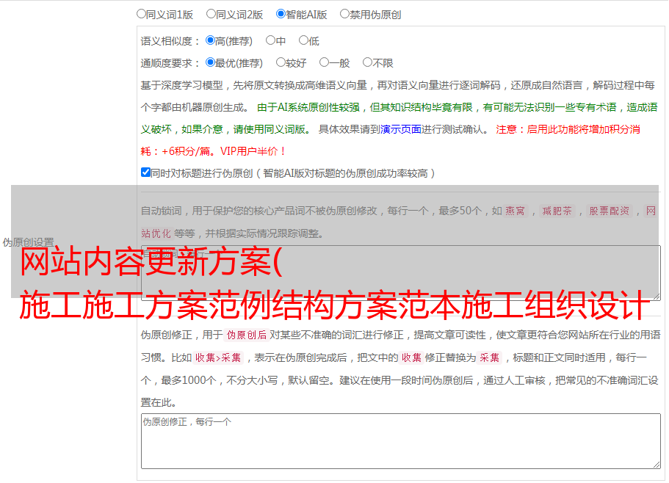Set 通顺度要求 to 一般

(x=324, y=62)
